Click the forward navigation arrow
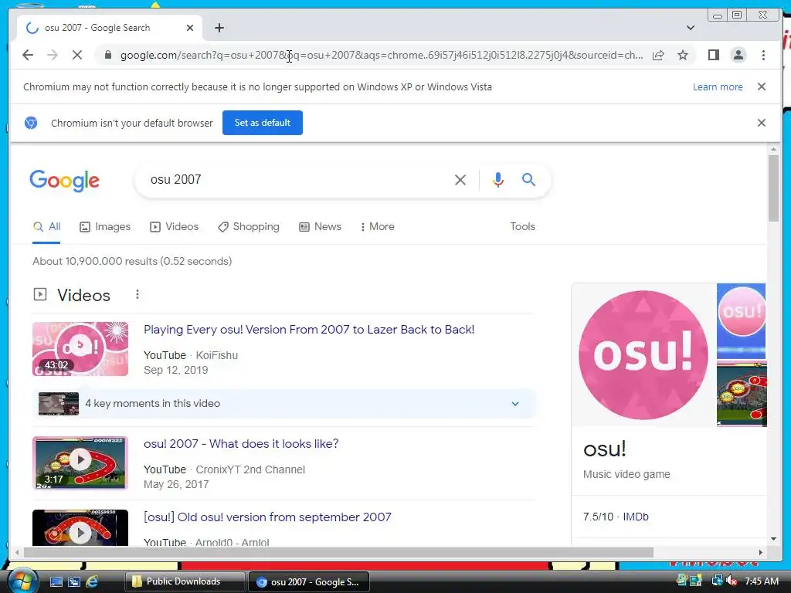Viewport: 791px width, 593px height. [53, 55]
